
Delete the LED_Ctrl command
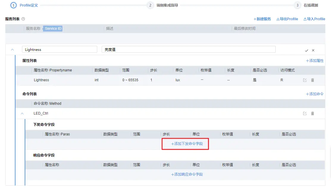pos(313,113)
